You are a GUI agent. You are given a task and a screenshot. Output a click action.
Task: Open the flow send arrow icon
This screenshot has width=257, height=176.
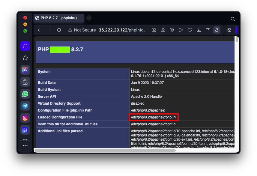[181, 30]
